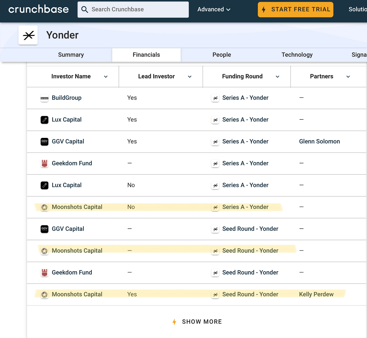367x338 pixels.
Task: Open the People tab
Action: tap(222, 55)
